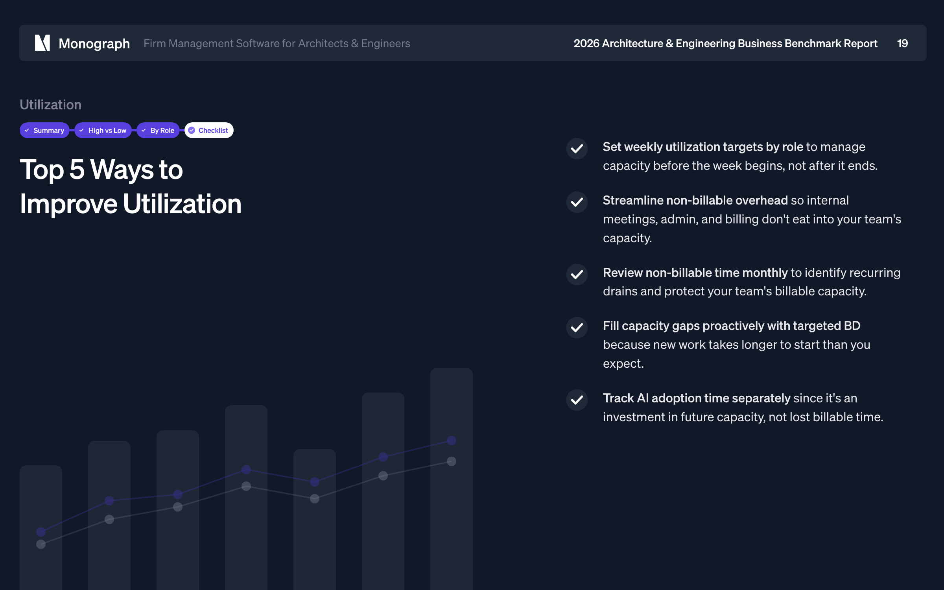Click checkmark beside weekly utilization targets
This screenshot has width=944, height=590.
tap(577, 149)
